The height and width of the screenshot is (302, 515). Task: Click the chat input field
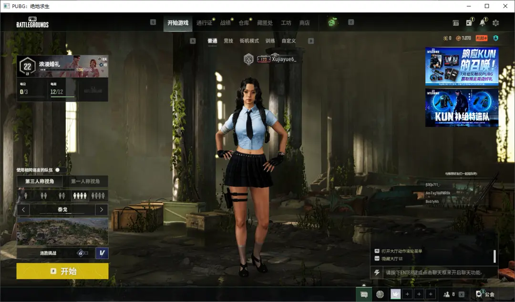440,272
